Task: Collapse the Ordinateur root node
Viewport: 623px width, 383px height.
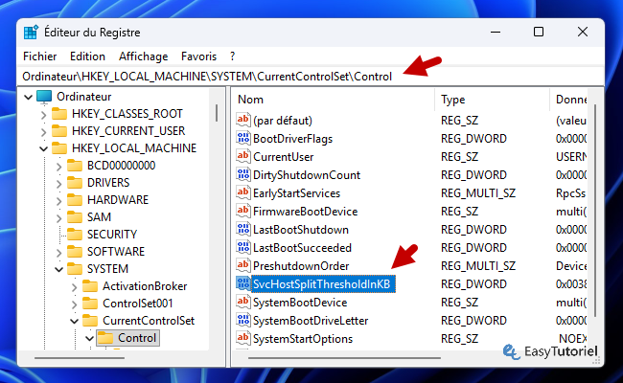Action: [x=28, y=97]
